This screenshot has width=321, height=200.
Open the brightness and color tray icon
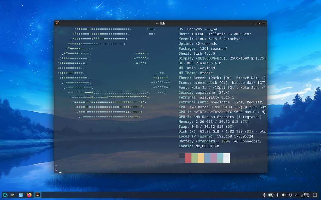point(277,195)
